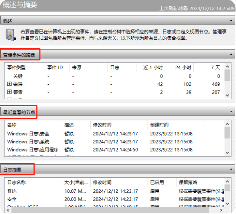
Task: Collapse the 管理事件的摘要 section arrow
Action: [x=231, y=55]
